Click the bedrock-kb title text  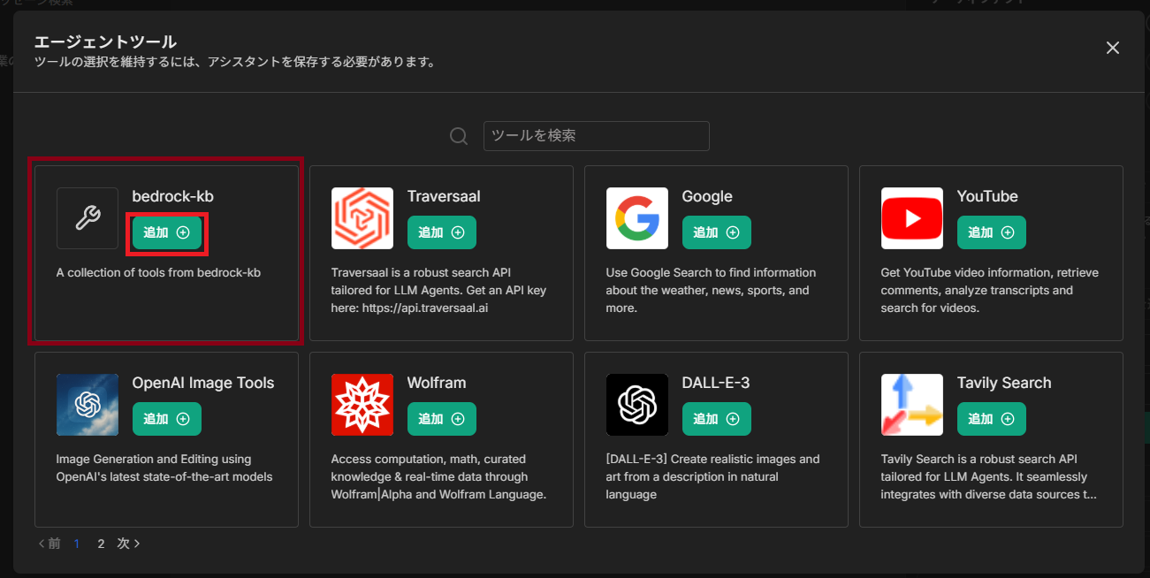tap(173, 196)
